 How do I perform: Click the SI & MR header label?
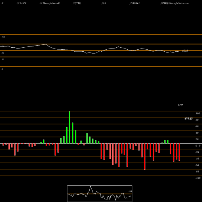point(21,3)
